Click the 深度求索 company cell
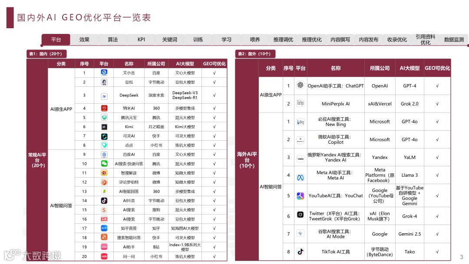Screen dimensions: 469x264 (x=156, y=96)
